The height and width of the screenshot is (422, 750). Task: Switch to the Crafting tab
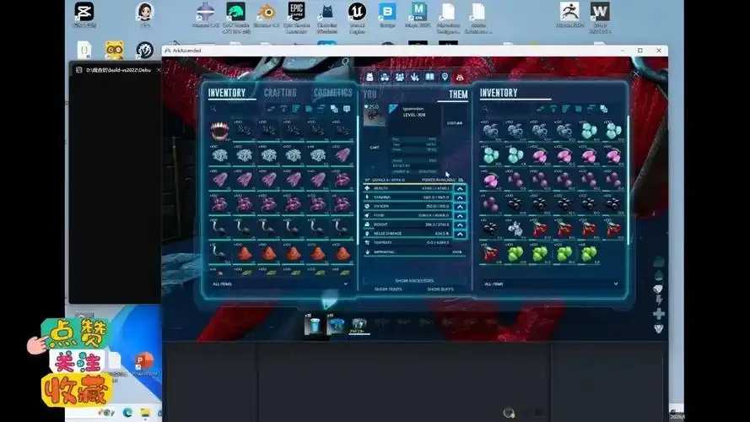(x=280, y=93)
